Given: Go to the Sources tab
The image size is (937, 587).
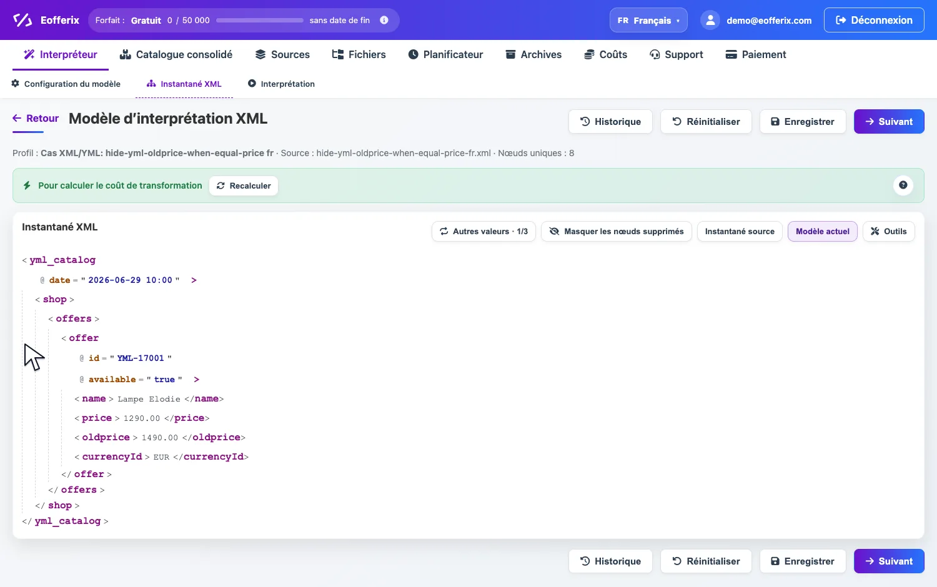Looking at the screenshot, I should point(282,54).
